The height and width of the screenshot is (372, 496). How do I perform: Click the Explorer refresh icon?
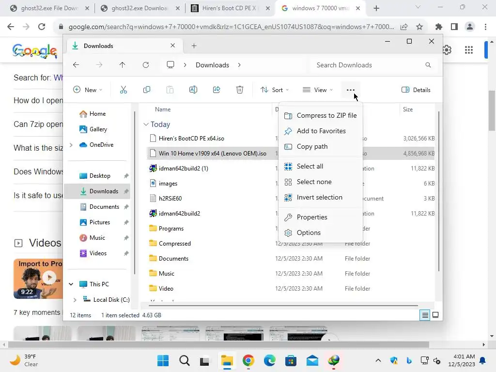tap(145, 65)
